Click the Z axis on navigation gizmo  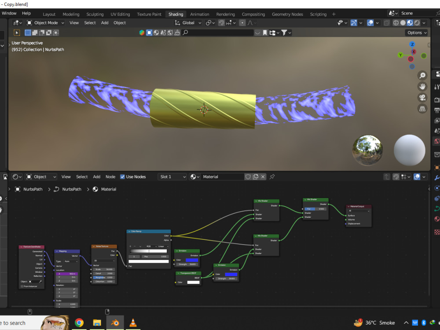pyautogui.click(x=412, y=44)
